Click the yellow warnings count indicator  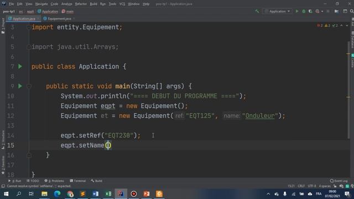point(327,25)
